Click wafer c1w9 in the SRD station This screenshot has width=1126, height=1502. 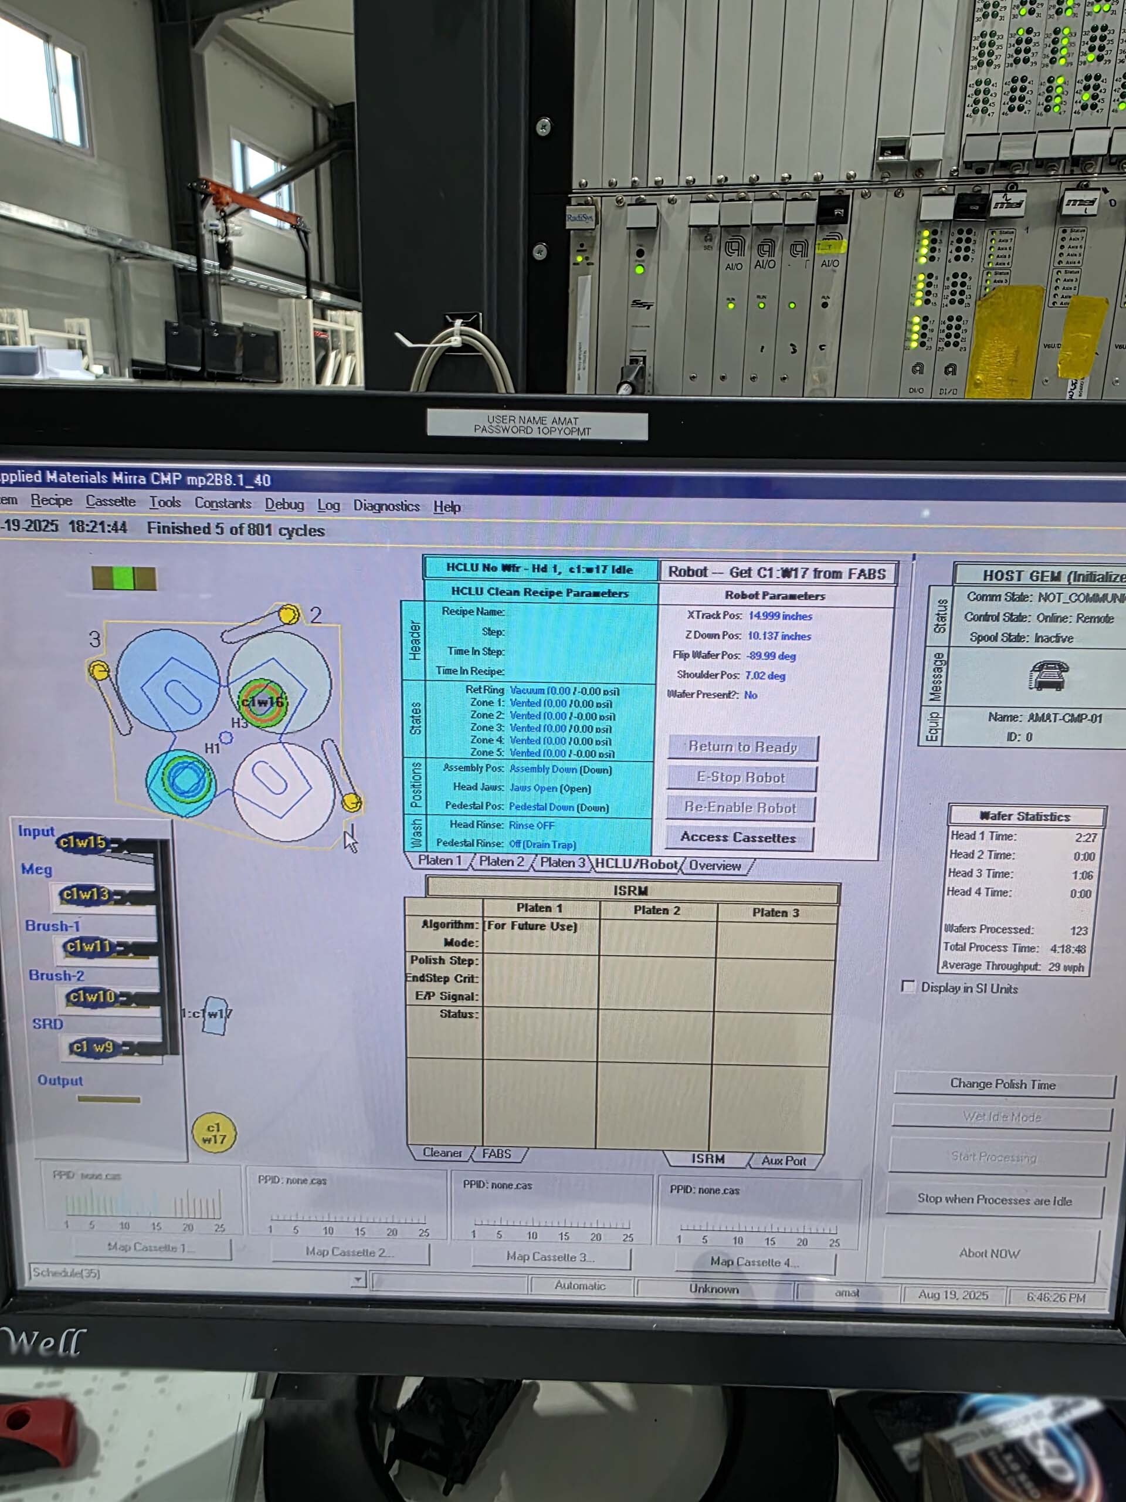pyautogui.click(x=94, y=1046)
